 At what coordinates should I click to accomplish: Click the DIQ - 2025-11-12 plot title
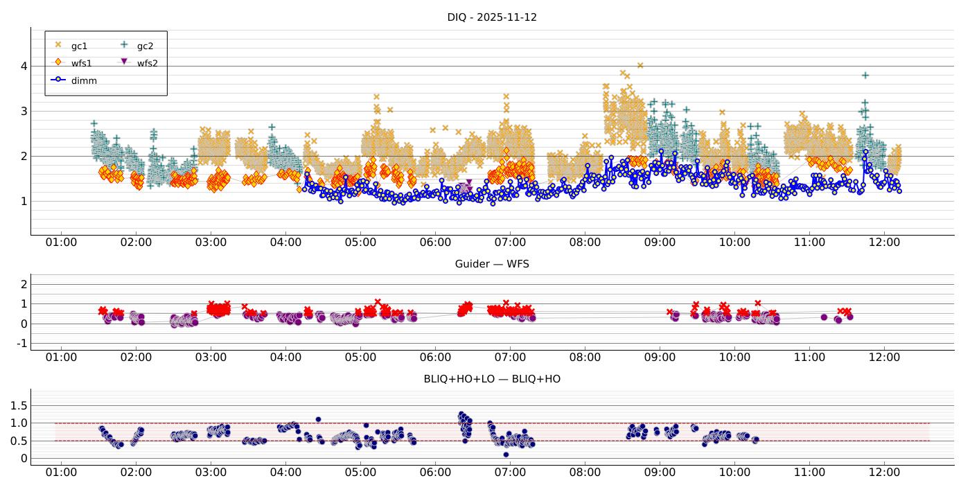tap(492, 17)
